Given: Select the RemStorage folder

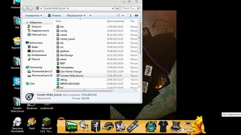Looking at the screenshot, I should click(x=66, y=55).
